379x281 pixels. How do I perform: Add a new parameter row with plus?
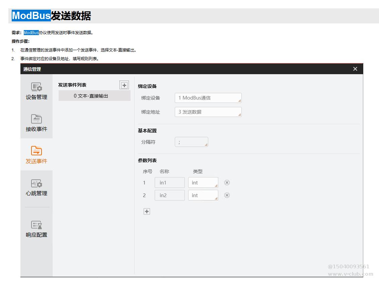click(147, 212)
